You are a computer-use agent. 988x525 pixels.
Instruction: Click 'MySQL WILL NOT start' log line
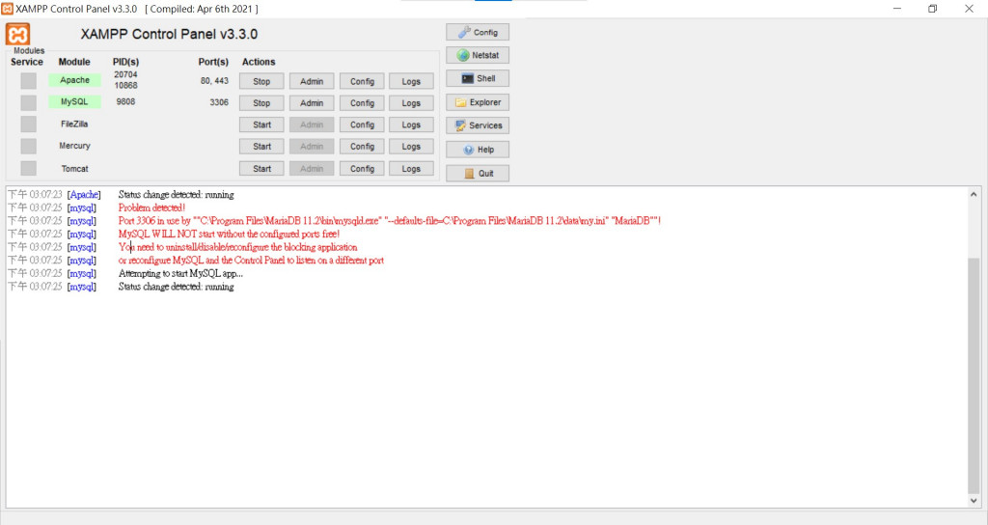[229, 234]
